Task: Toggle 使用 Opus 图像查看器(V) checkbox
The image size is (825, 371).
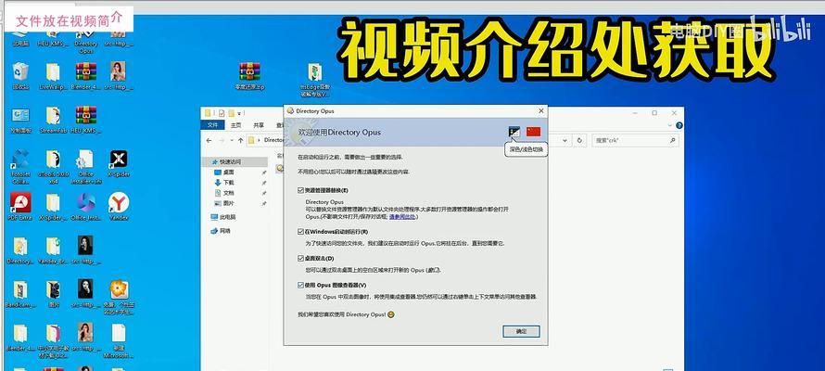Action: pyautogui.click(x=300, y=286)
